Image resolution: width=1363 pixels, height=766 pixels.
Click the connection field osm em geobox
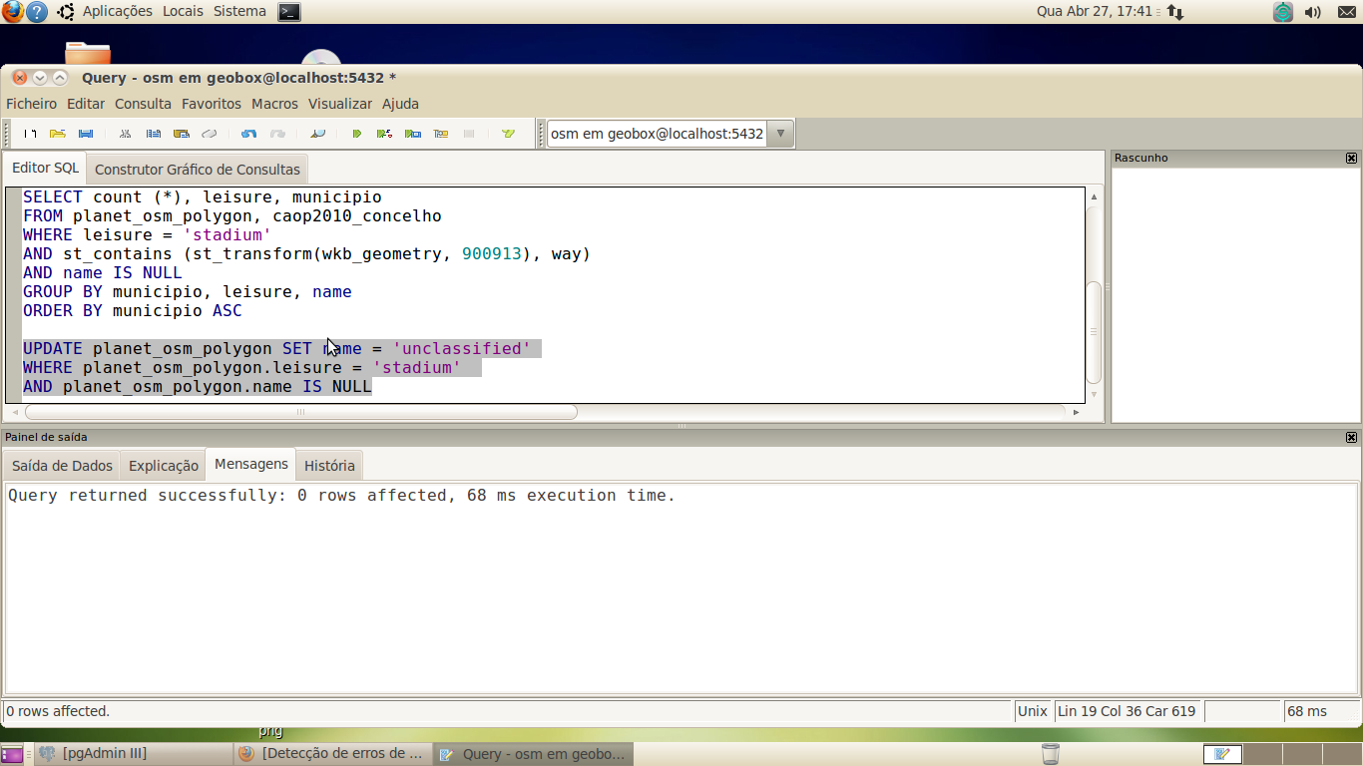pyautogui.click(x=657, y=134)
